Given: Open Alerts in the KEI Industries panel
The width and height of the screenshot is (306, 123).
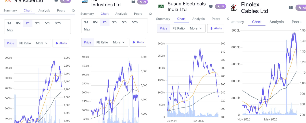Looking at the screenshot, I should point(138,42).
